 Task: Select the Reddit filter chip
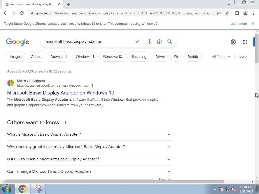coord(193,57)
